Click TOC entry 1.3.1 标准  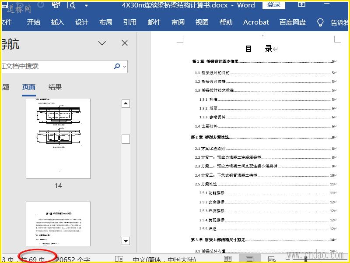(268, 100)
